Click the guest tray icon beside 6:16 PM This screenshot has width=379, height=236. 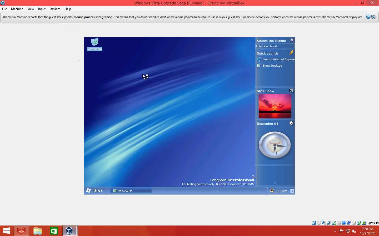(272, 191)
